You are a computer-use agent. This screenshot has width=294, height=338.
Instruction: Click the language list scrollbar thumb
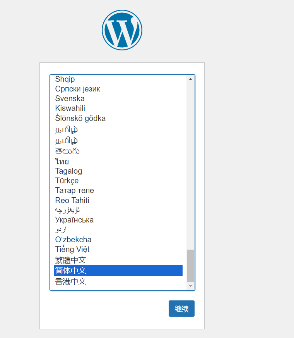point(190,266)
